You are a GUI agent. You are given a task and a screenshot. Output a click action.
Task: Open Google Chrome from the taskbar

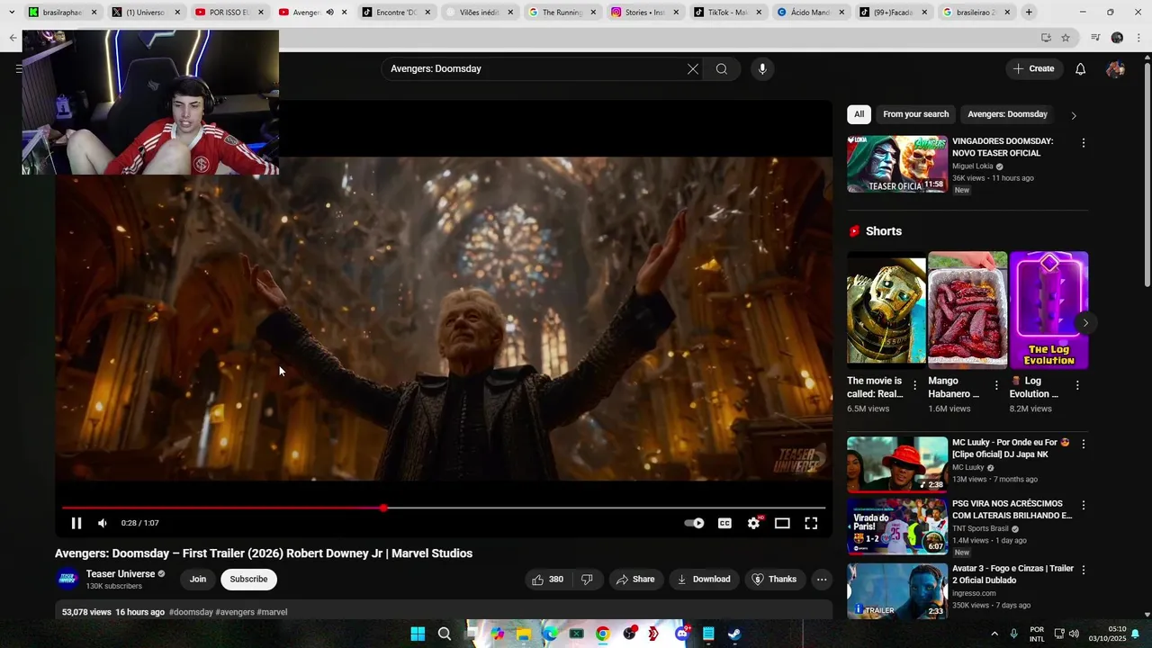pyautogui.click(x=602, y=634)
